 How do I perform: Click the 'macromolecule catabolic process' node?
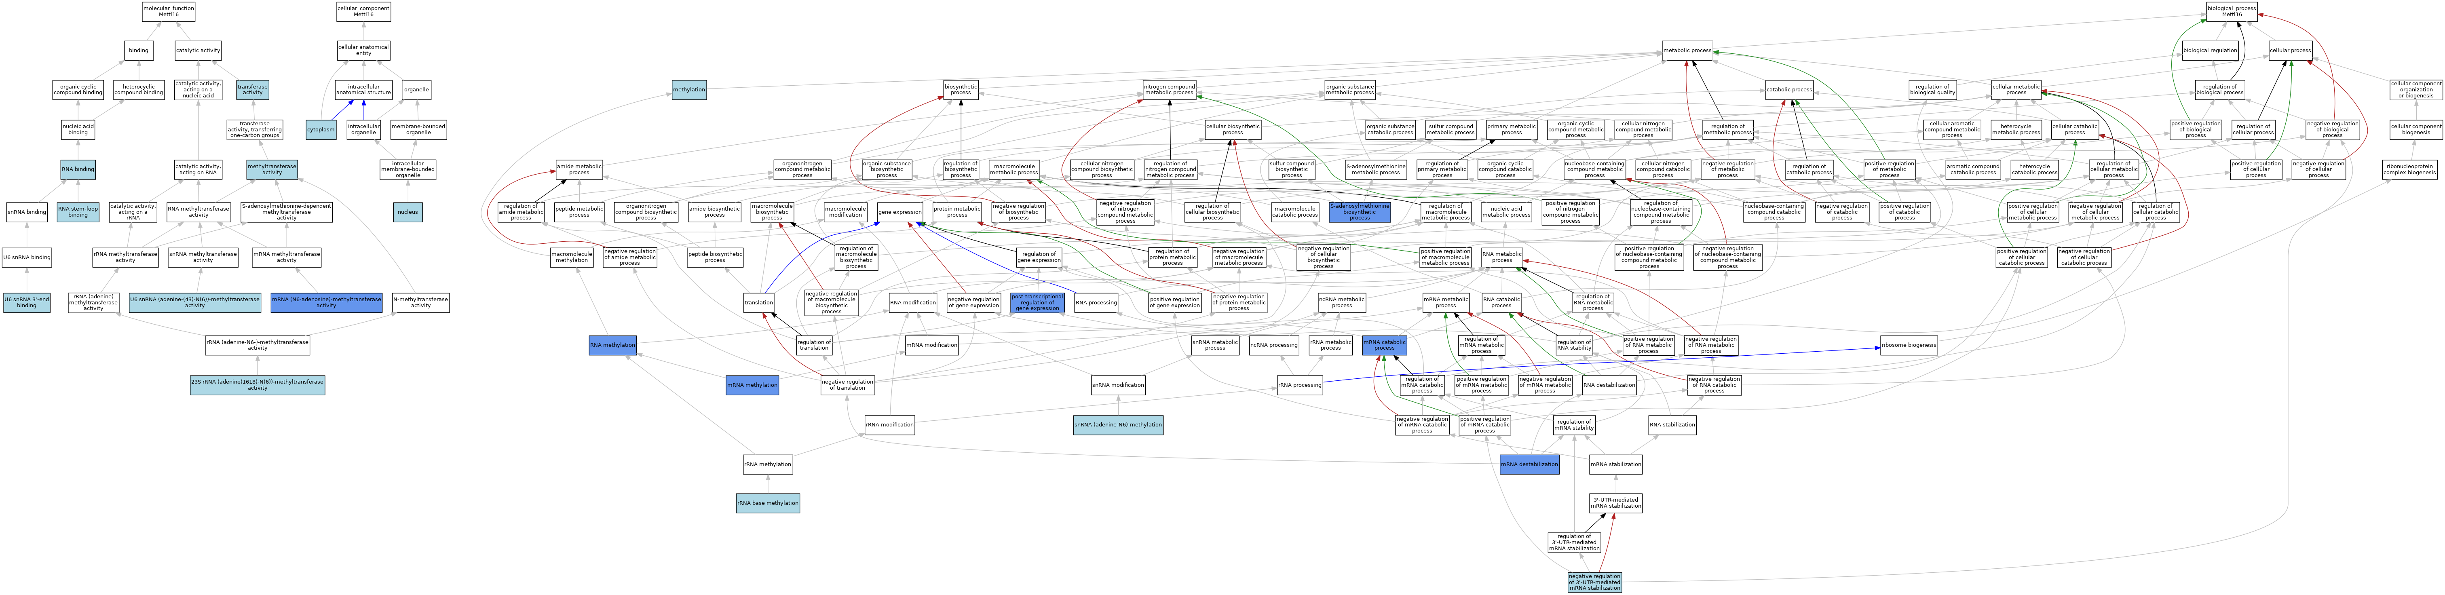[x=1294, y=213]
